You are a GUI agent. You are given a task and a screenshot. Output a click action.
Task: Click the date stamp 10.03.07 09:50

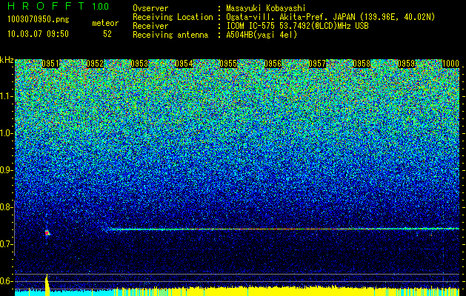tap(38, 34)
